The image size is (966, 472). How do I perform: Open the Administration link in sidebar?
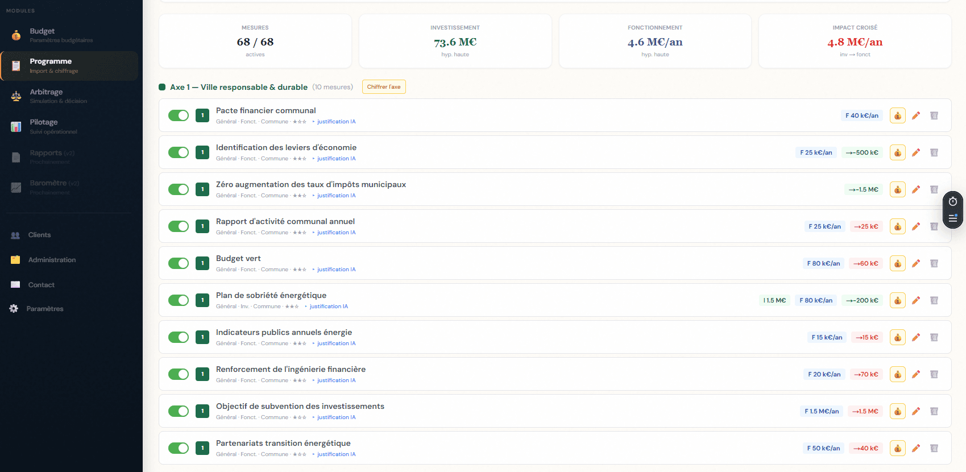[52, 260]
